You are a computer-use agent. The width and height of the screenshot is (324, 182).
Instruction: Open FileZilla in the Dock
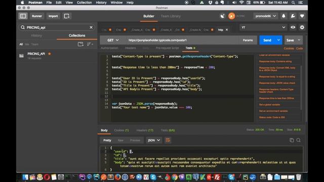[x=217, y=177]
